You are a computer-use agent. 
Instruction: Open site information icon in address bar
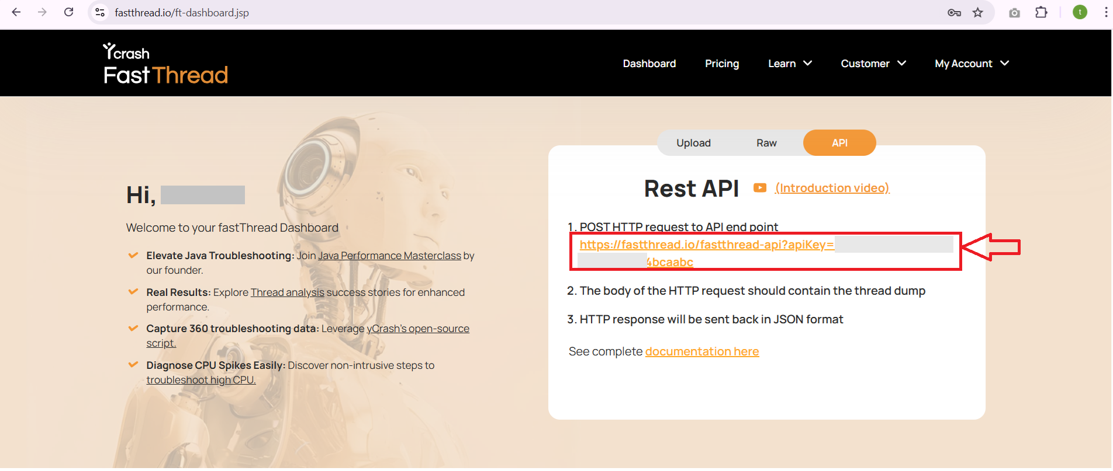click(100, 12)
